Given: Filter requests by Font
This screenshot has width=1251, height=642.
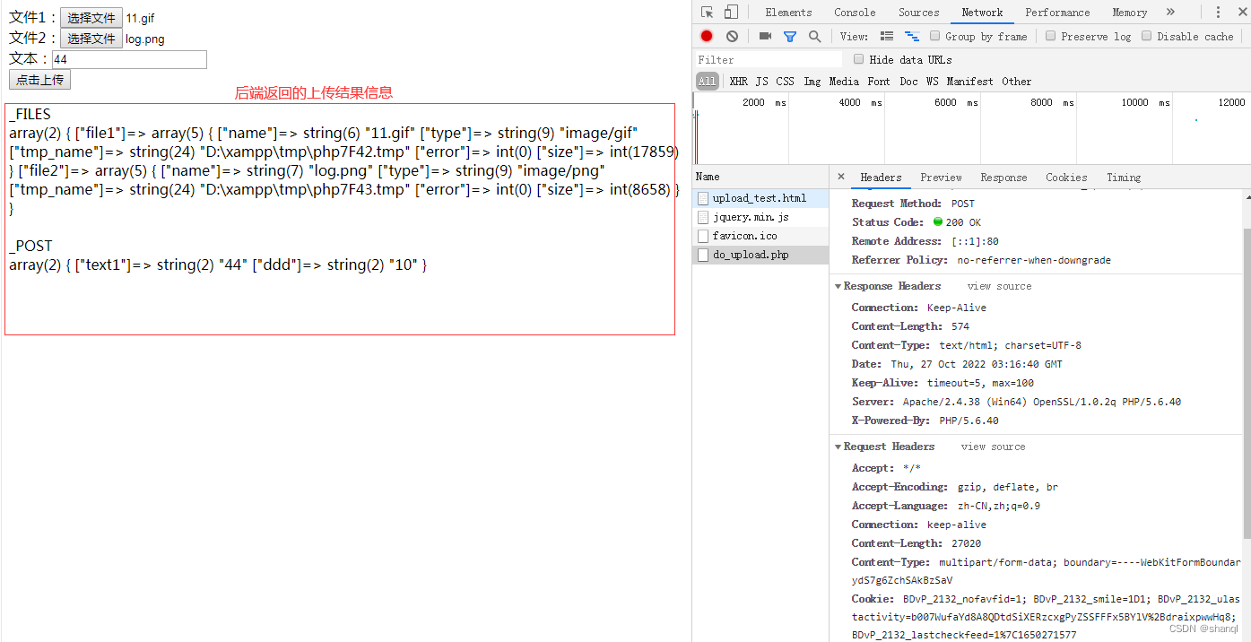Looking at the screenshot, I should click(879, 82).
